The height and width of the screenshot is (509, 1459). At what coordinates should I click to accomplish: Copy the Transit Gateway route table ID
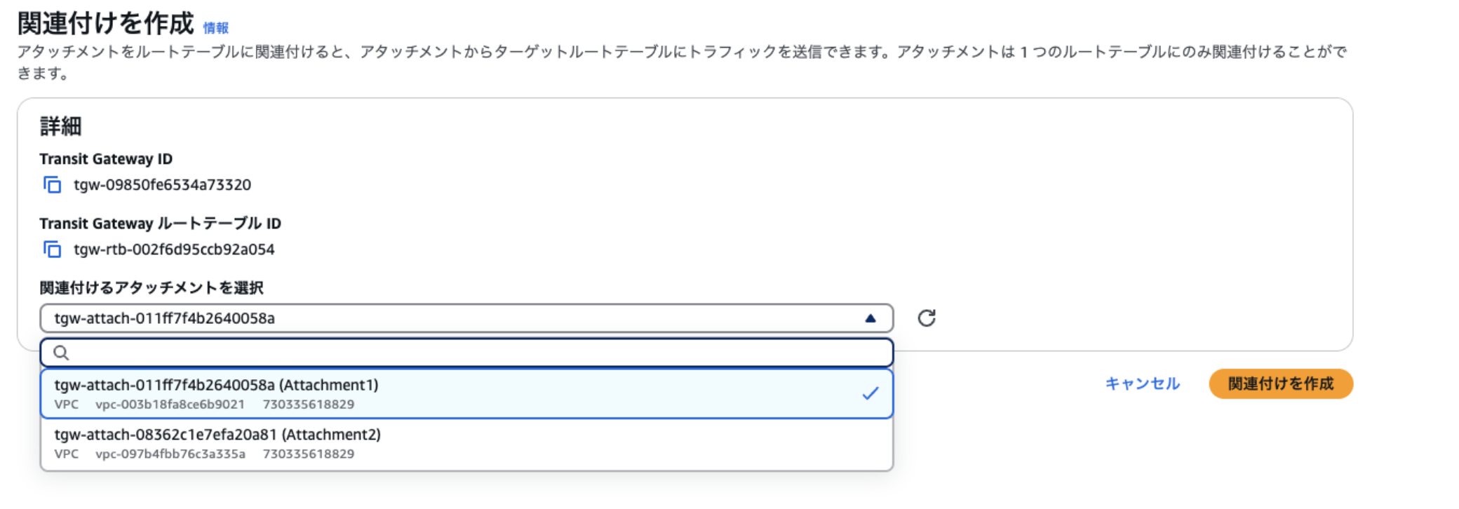(52, 250)
